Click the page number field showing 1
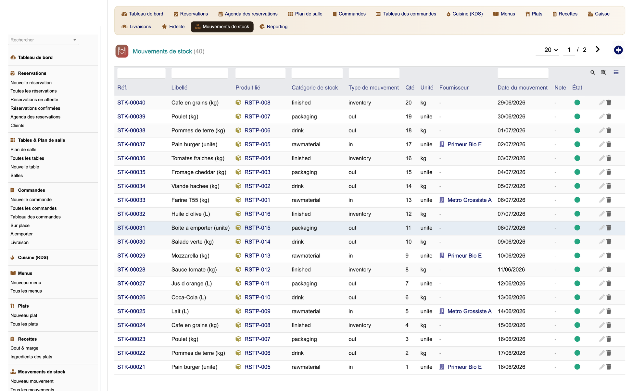 (x=569, y=50)
